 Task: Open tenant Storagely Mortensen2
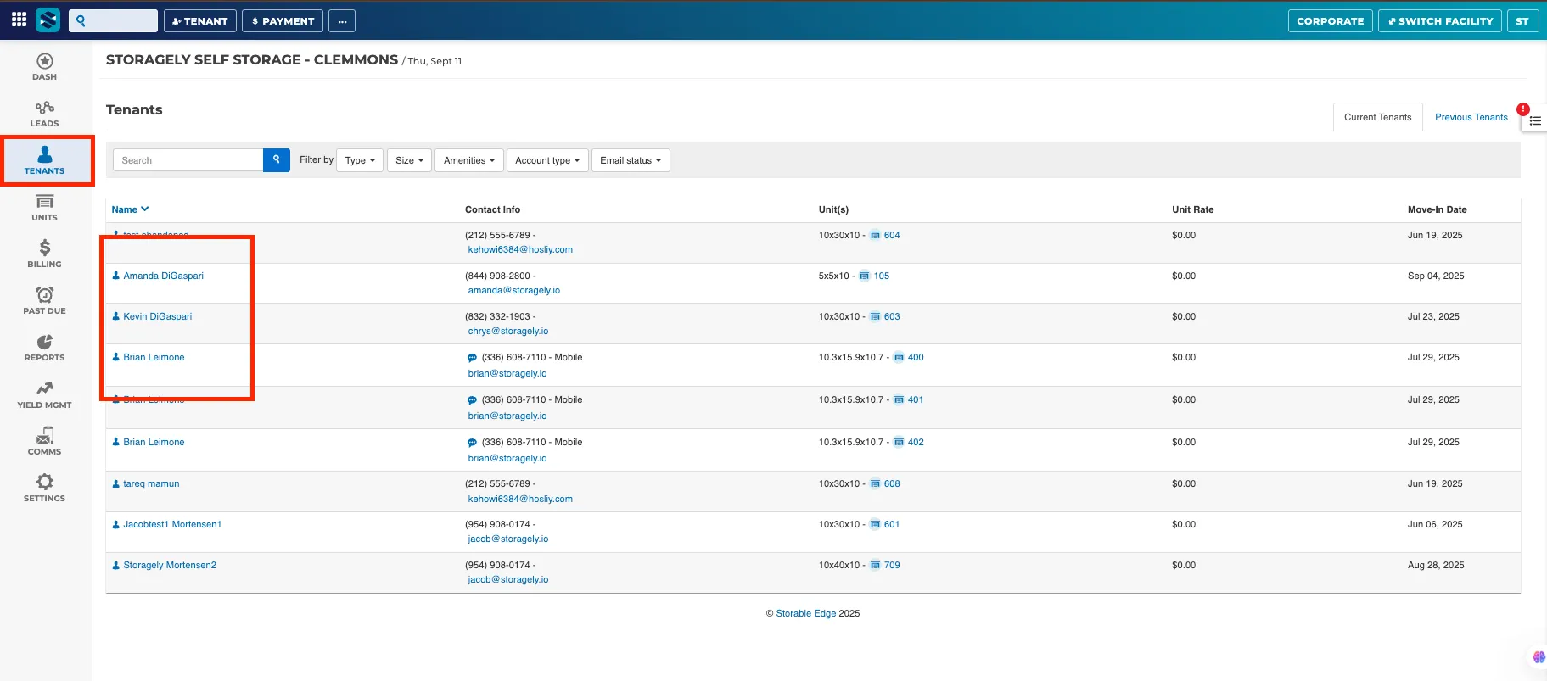pos(170,565)
